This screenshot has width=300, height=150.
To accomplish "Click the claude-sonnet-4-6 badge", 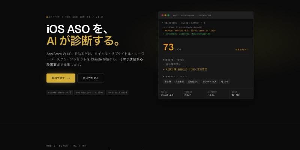I will [60, 93].
